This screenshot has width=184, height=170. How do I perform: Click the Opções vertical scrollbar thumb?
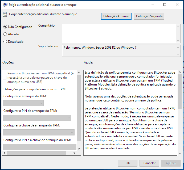pyautogui.click(x=79, y=108)
